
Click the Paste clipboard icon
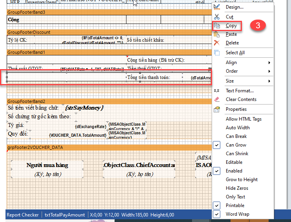[x=217, y=34]
